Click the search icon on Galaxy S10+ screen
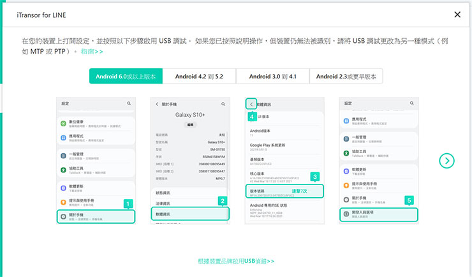 click(x=223, y=103)
